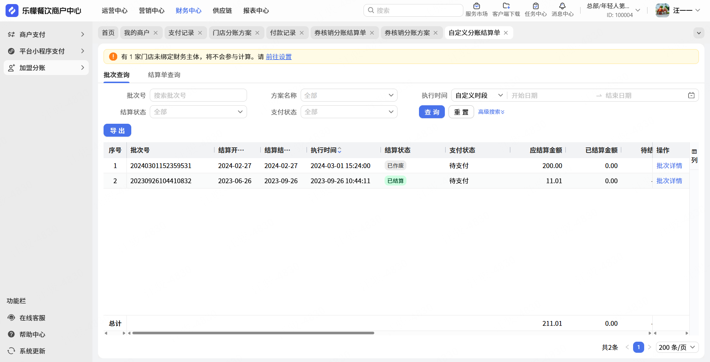Click the 在线客服 support icon

pos(11,318)
